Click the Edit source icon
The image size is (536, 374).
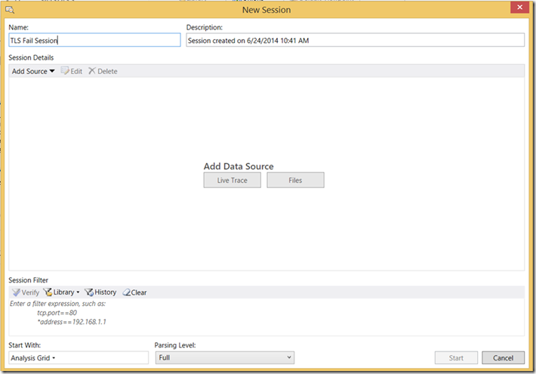(x=65, y=71)
